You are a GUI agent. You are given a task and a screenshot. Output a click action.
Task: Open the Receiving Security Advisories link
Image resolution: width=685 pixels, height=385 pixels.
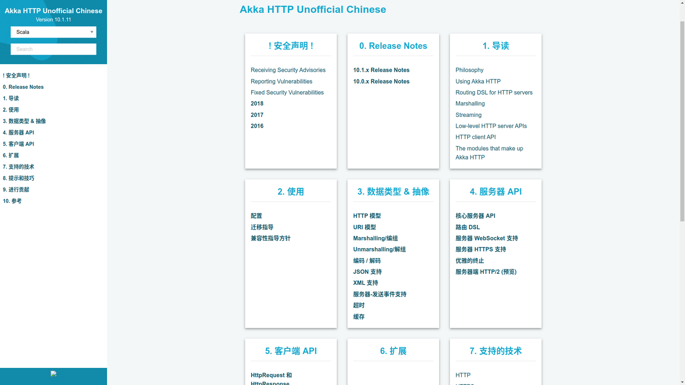coord(288,70)
